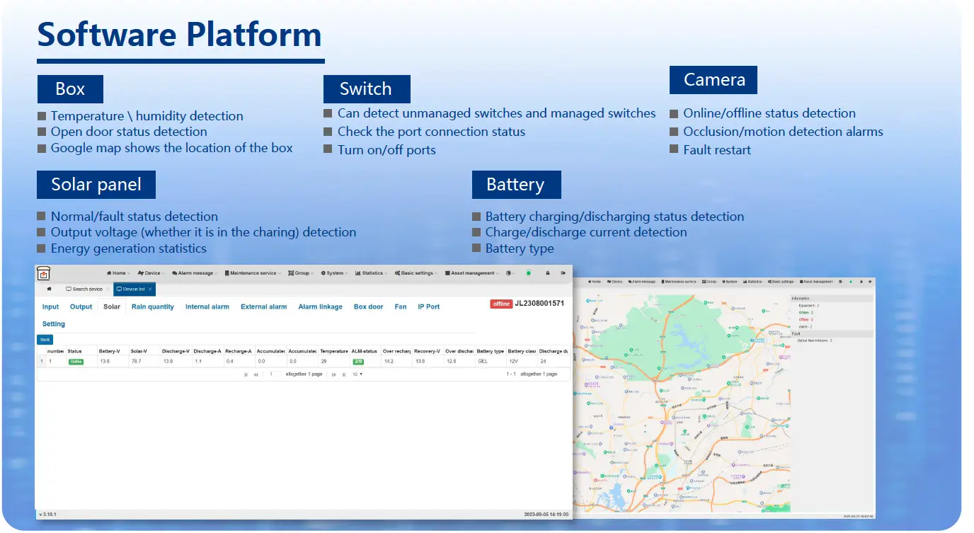The height and width of the screenshot is (533, 974).
Task: Open the page size dropdown showing 10
Action: tap(357, 374)
